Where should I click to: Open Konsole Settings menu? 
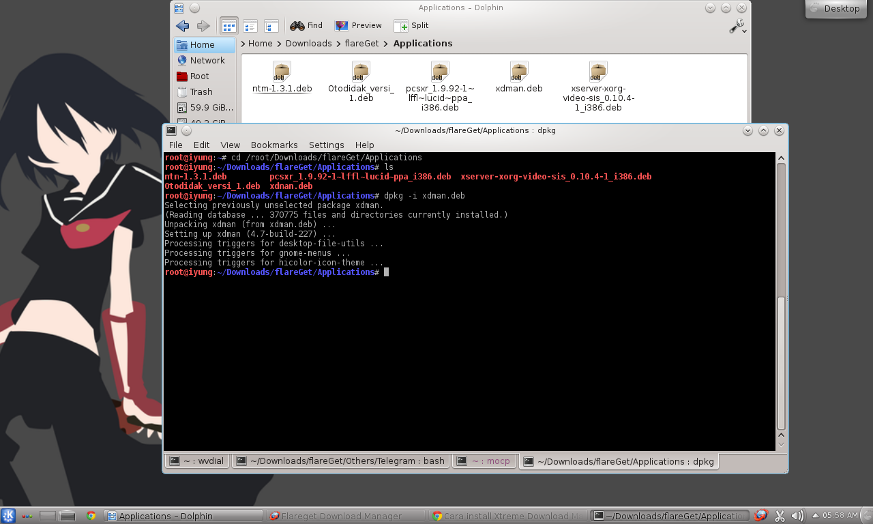(x=326, y=145)
